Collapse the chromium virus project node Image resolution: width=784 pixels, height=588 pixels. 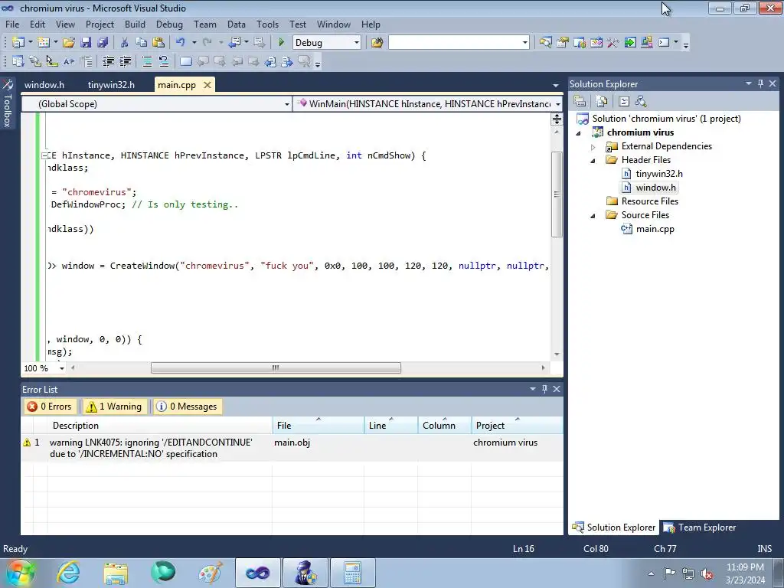pyautogui.click(x=579, y=133)
